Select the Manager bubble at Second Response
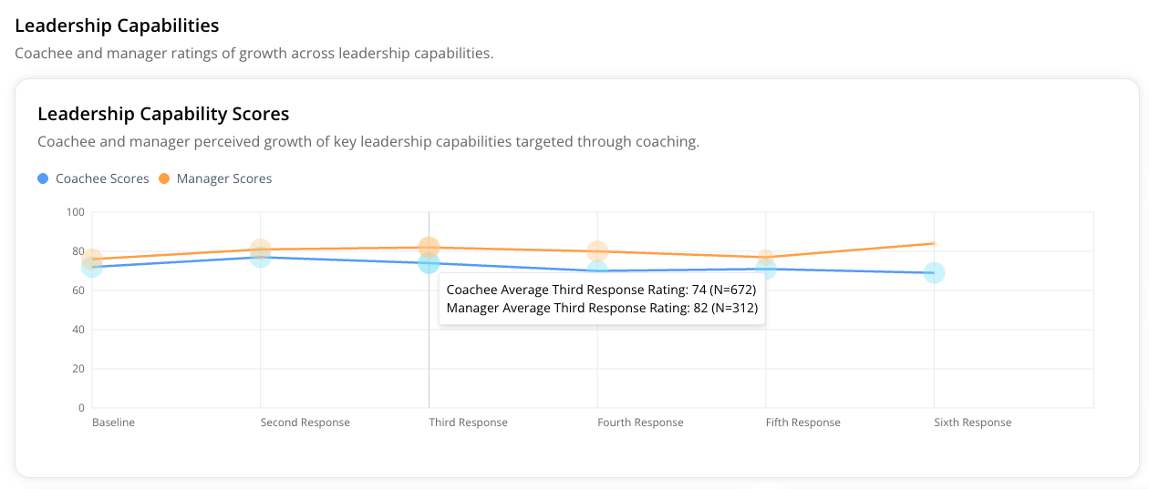The width and height of the screenshot is (1149, 489). pos(261,248)
